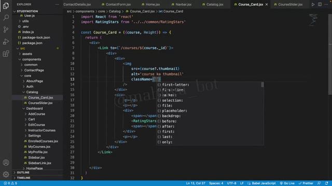Open SidebarLink.jsx file

point(39,163)
